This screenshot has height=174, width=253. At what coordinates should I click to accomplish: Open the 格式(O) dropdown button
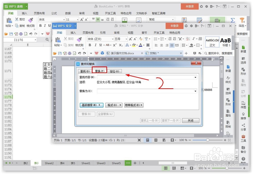coord(114,105)
